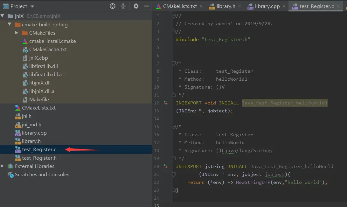Close the library.cpp tab
Image resolution: width=347 pixels, height=207 pixels.
point(284,6)
